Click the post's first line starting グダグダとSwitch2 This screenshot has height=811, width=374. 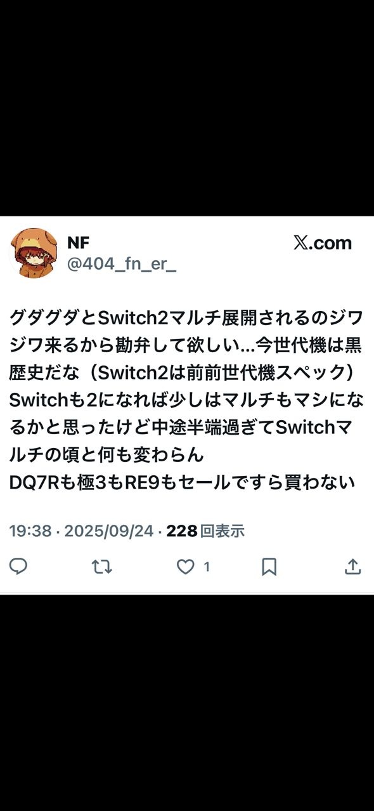pyautogui.click(x=186, y=315)
